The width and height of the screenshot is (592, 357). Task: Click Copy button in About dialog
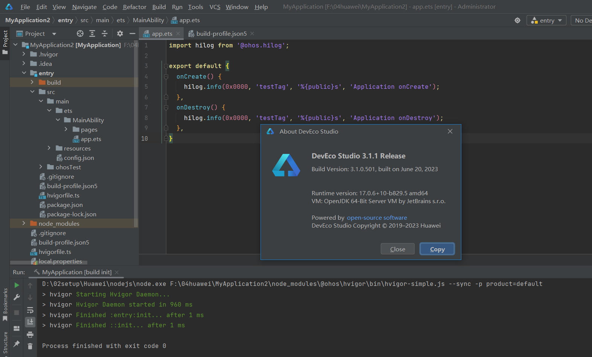tap(437, 249)
